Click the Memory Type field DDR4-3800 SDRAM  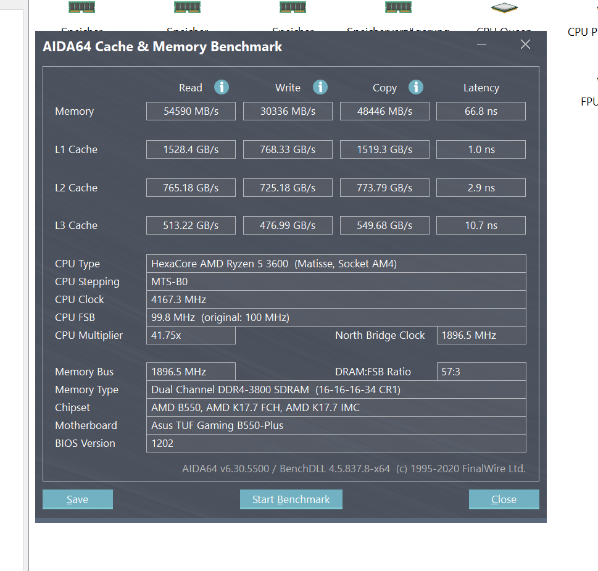coord(336,390)
